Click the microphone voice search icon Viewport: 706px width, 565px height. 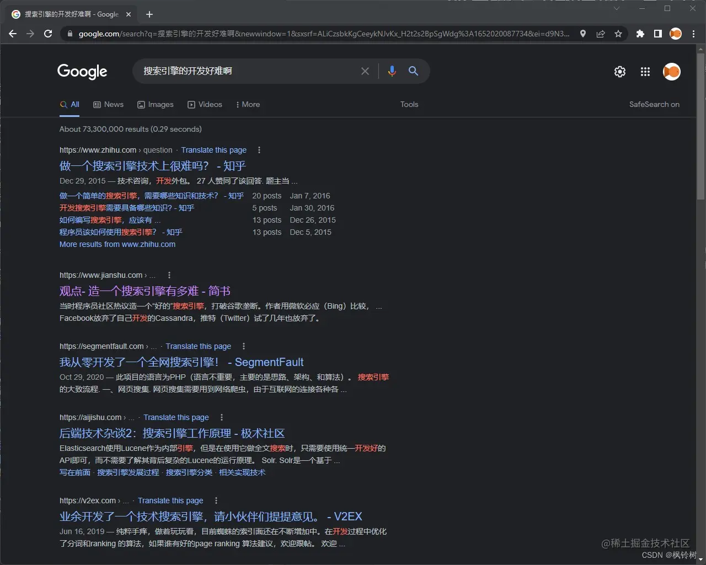coord(392,71)
